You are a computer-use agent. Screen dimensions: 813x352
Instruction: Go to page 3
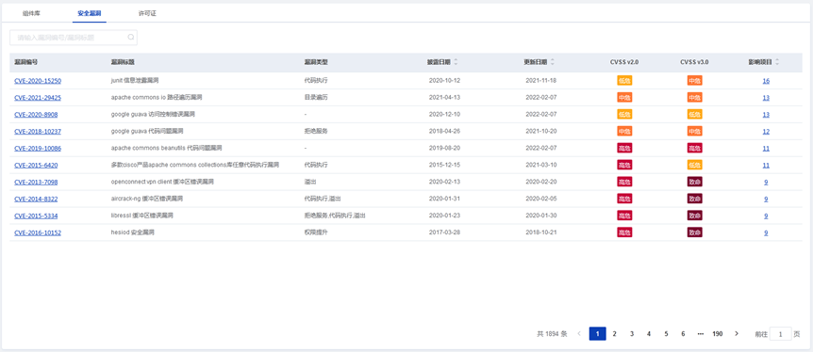(632, 334)
